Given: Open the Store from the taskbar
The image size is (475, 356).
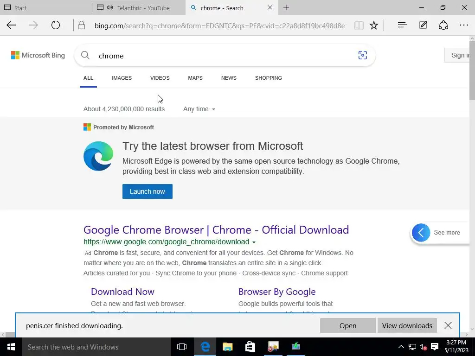Looking at the screenshot, I should 250,347.
